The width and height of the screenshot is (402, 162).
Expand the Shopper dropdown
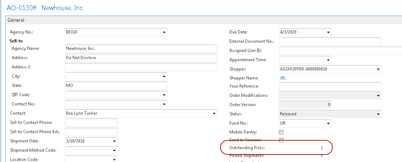click(x=377, y=69)
